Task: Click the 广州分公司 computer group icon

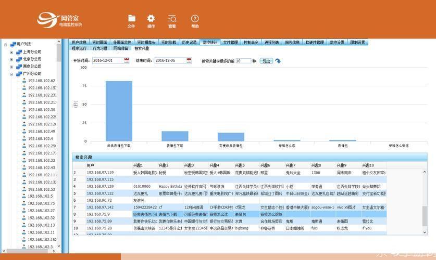Action: tap(19, 73)
